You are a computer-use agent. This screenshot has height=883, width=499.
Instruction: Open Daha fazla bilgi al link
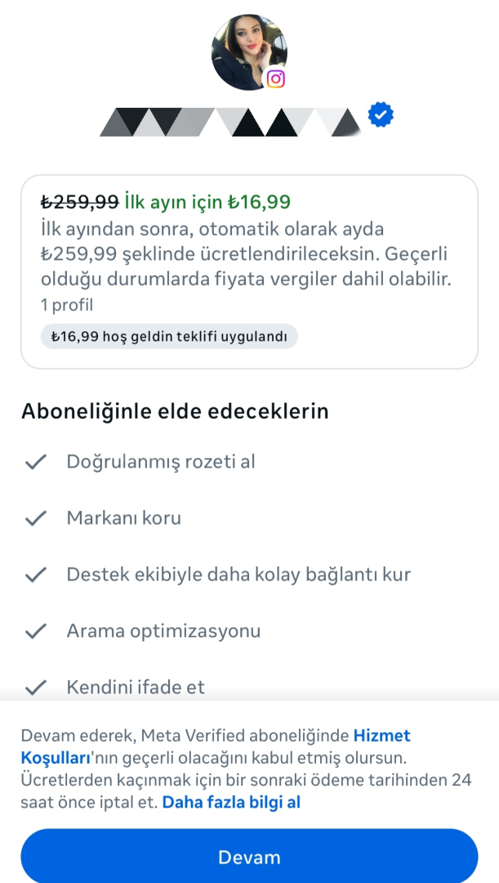pyautogui.click(x=231, y=802)
